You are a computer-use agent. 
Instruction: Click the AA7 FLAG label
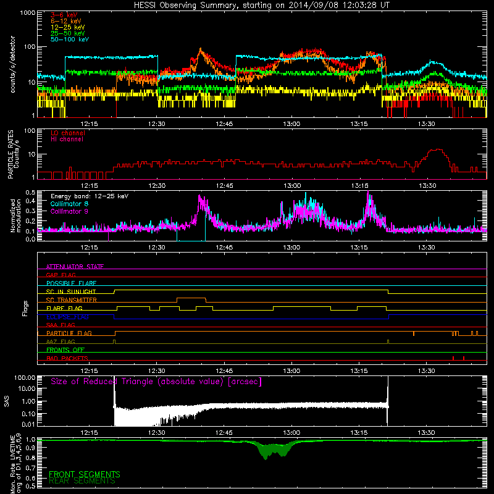point(61,341)
